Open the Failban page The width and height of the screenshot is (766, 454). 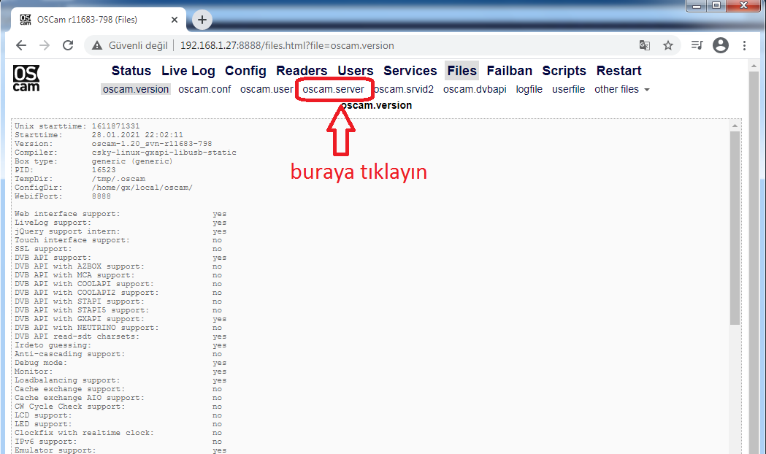click(509, 71)
